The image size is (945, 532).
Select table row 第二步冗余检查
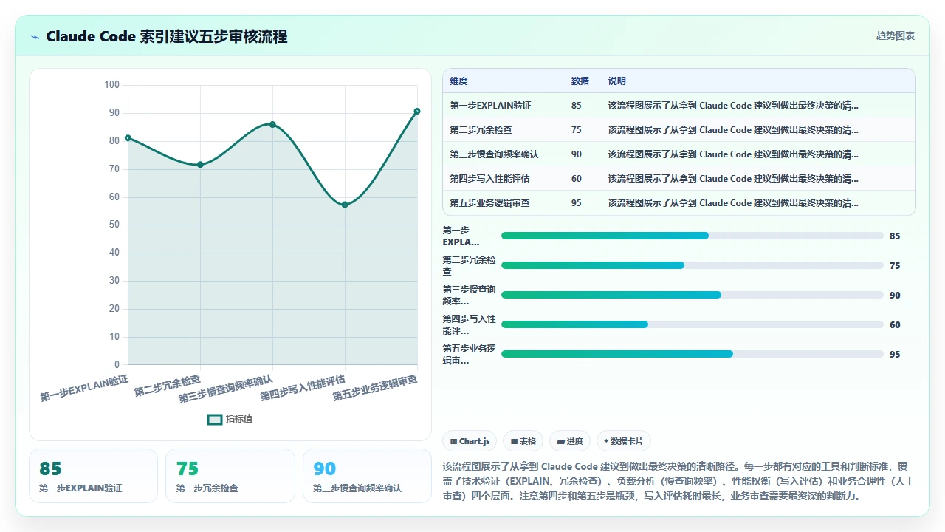point(678,130)
